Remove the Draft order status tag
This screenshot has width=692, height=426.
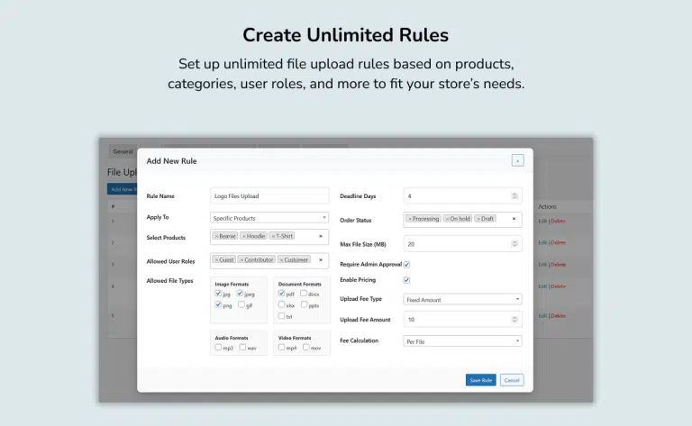coord(477,219)
